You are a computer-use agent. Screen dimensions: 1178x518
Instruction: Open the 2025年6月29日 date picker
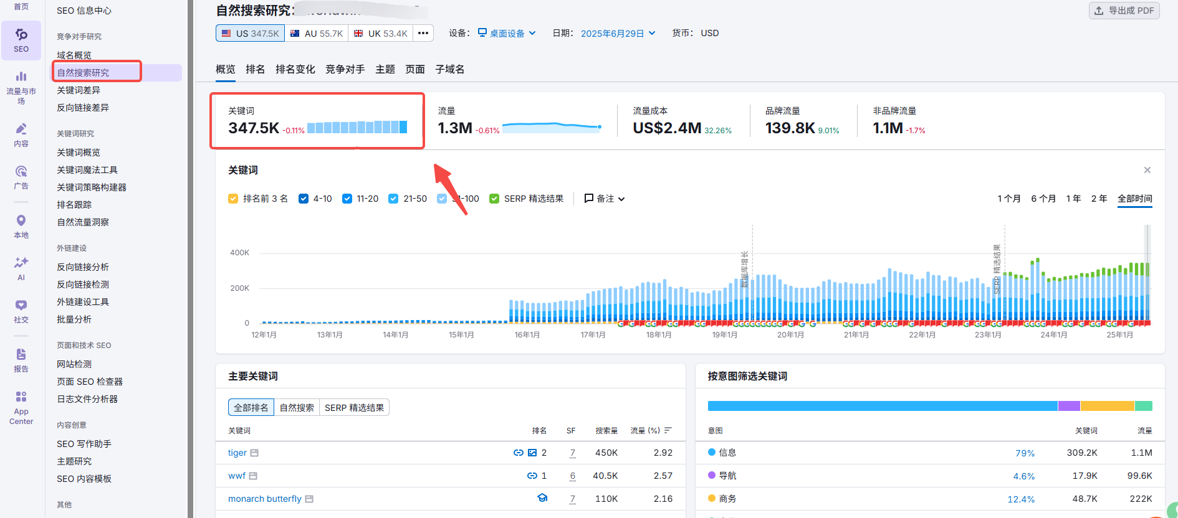[618, 33]
